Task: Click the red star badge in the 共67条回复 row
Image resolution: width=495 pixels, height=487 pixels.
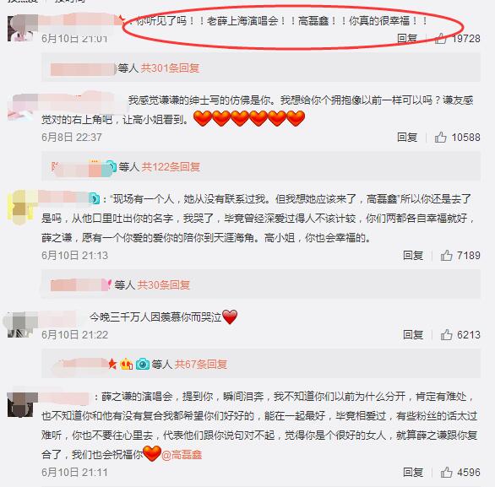Action: (x=112, y=365)
